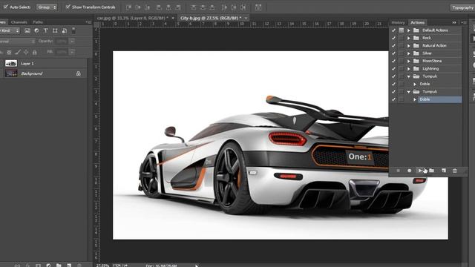Click lock icon on Background layer
The width and height of the screenshot is (475, 267).
point(79,73)
